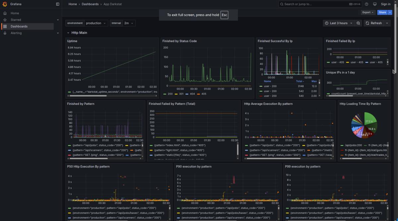The width and height of the screenshot is (398, 221).
Task: Click the Grafana logo icon
Action: [5, 4]
